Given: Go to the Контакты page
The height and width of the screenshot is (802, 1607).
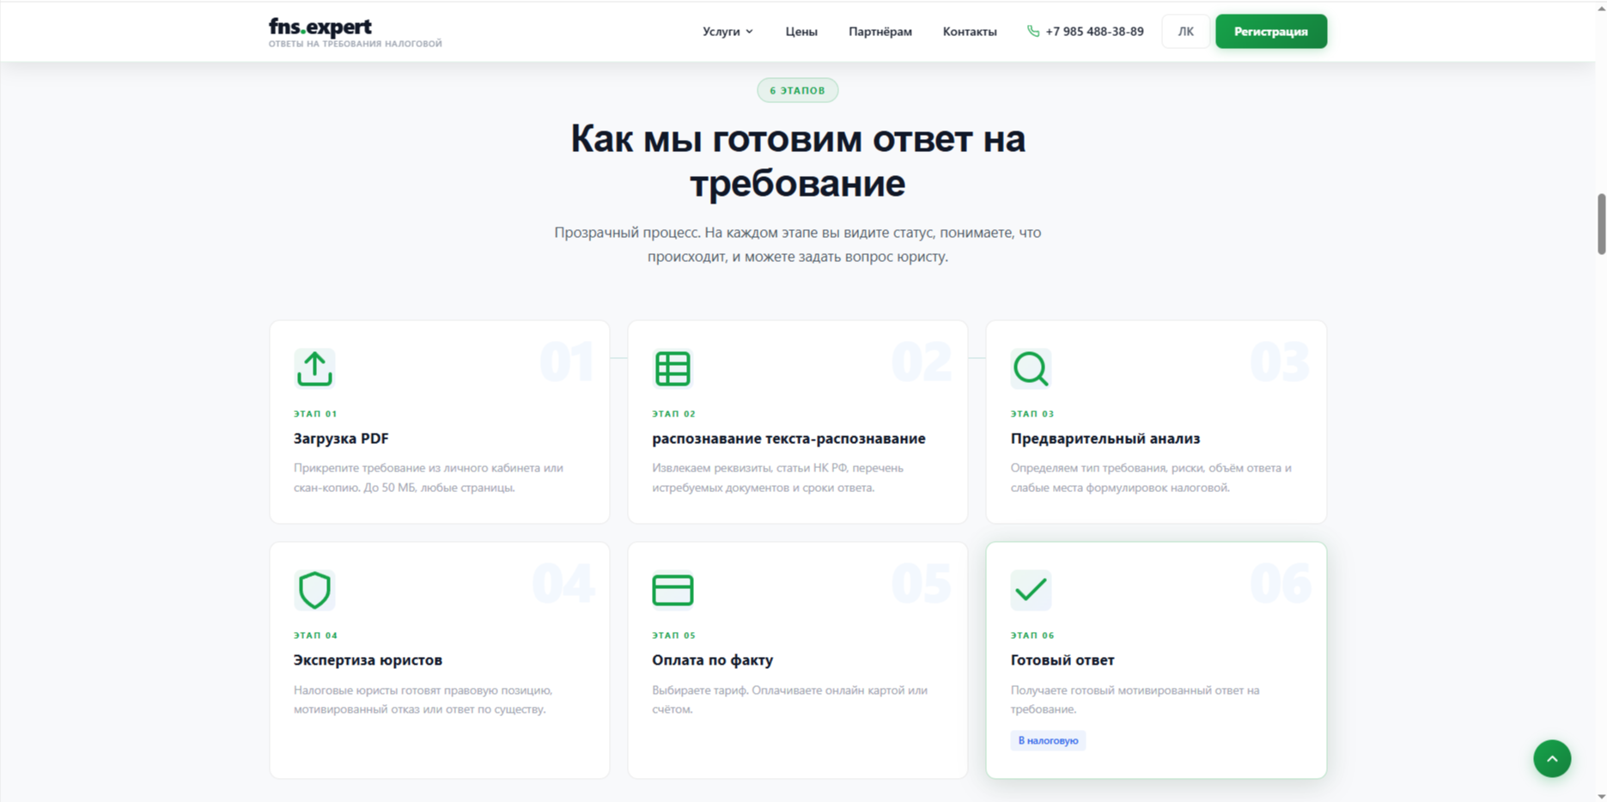Looking at the screenshot, I should (x=970, y=32).
